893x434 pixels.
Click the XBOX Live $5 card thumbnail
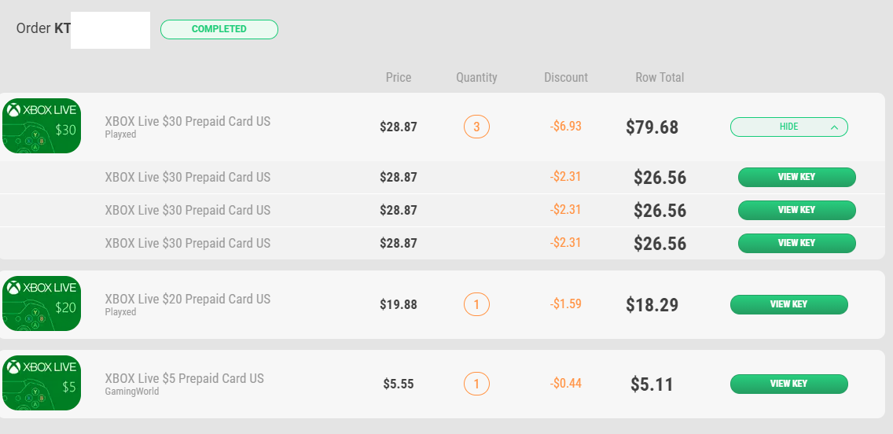coord(42,383)
